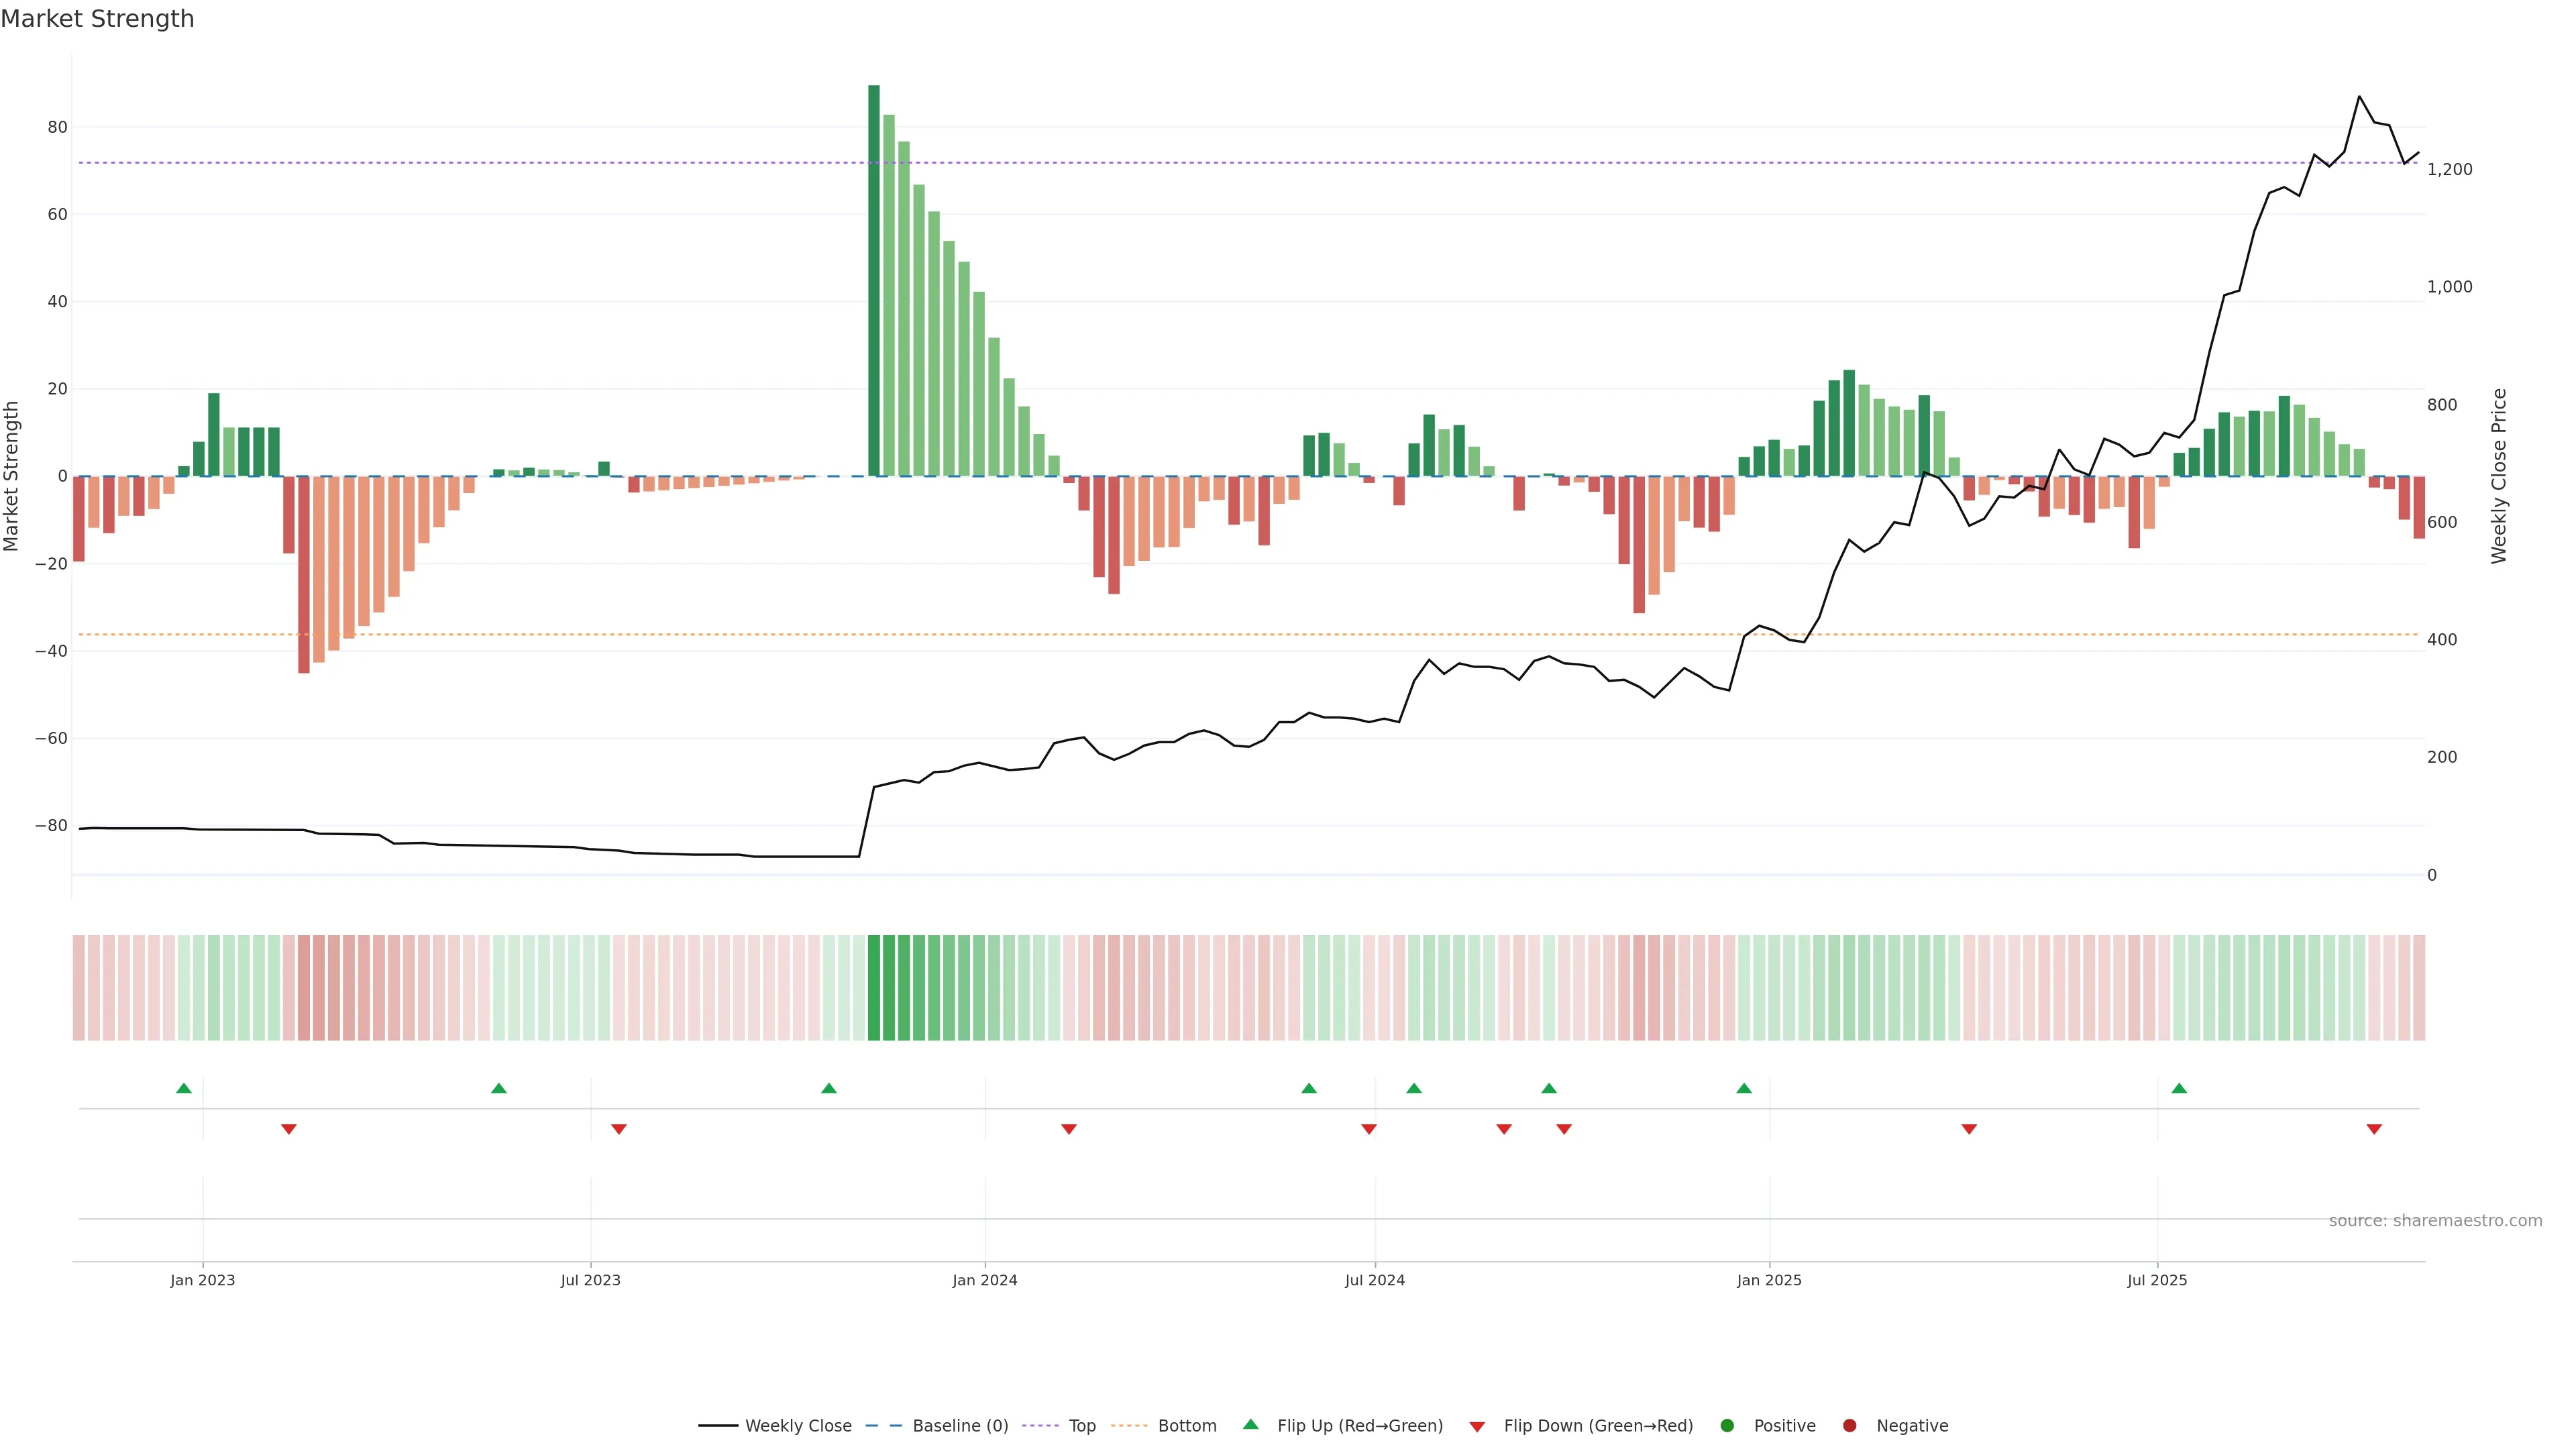Select the rightmost red Flip Down triangle marker
The height and width of the screenshot is (1449, 2576).
pos(2374,1129)
